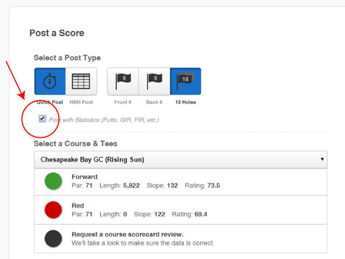Viewport: 345px width, 259px height.
Task: Select the Front 9 flag icon
Action: 123,81
